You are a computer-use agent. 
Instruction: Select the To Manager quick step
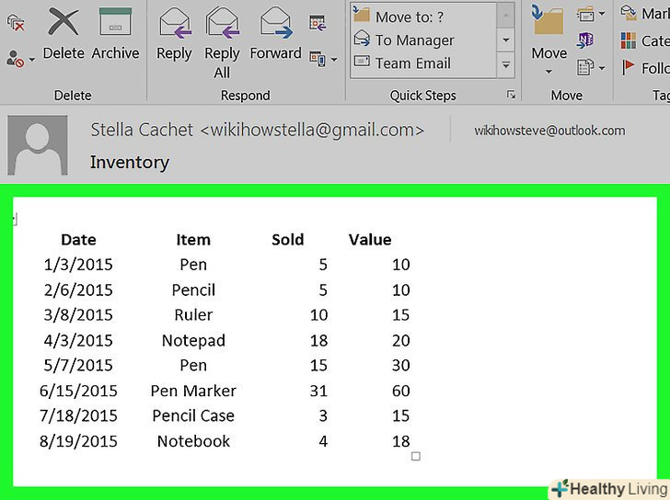pos(404,40)
